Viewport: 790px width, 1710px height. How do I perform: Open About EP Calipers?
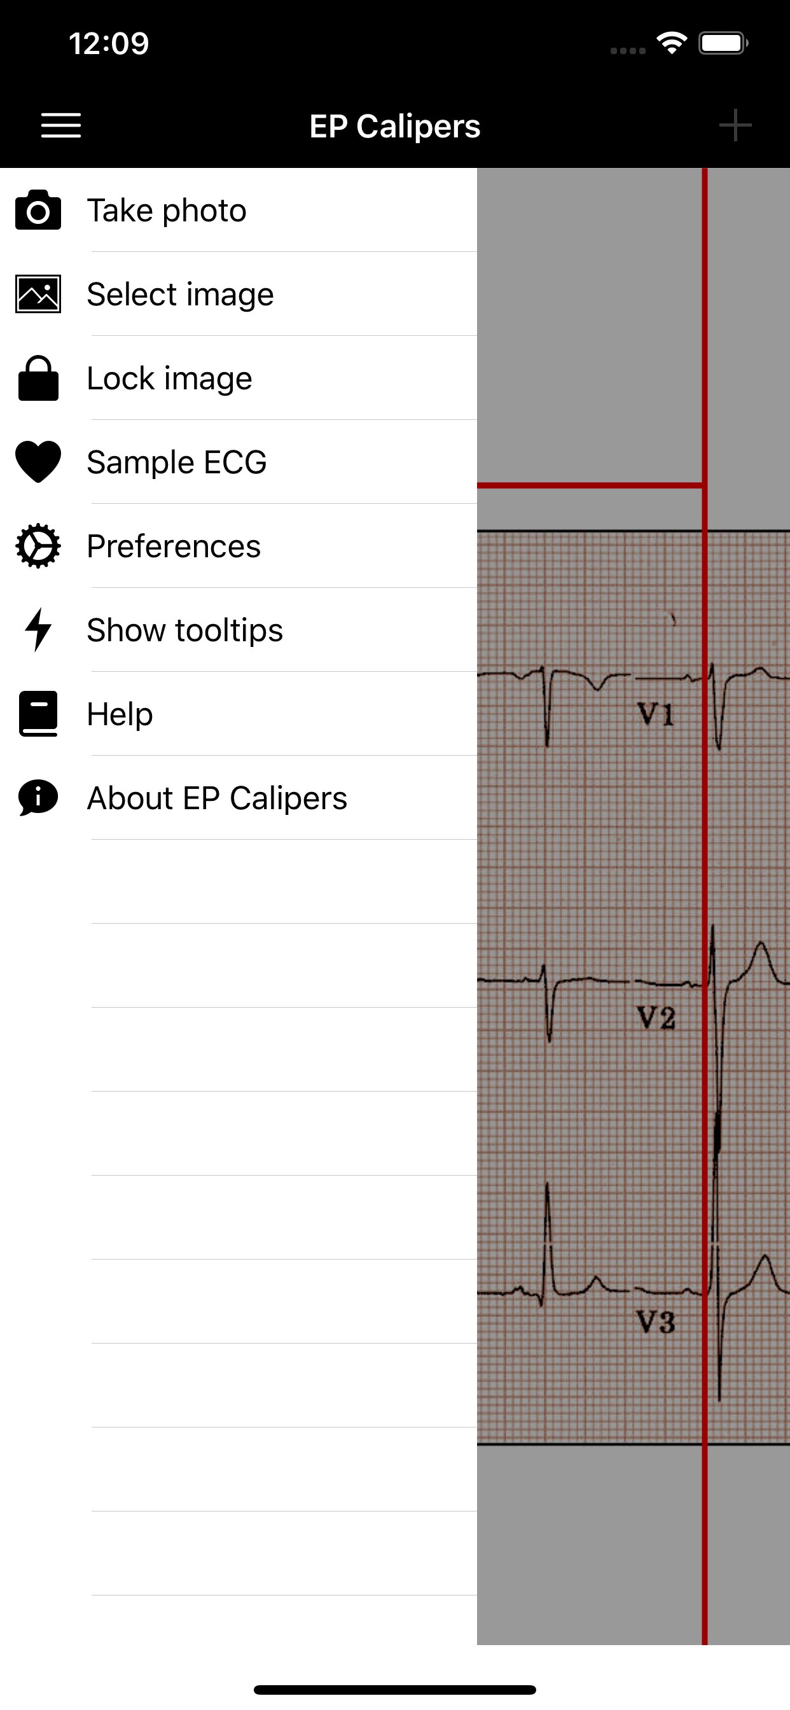point(216,798)
